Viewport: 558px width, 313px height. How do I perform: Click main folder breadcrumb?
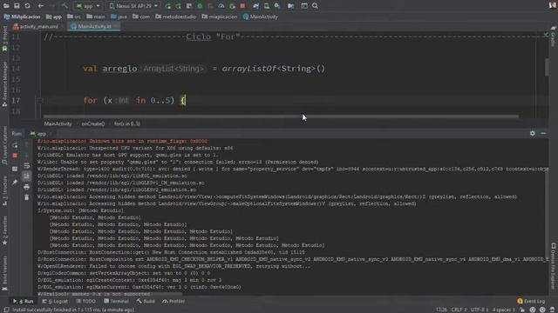[96, 17]
